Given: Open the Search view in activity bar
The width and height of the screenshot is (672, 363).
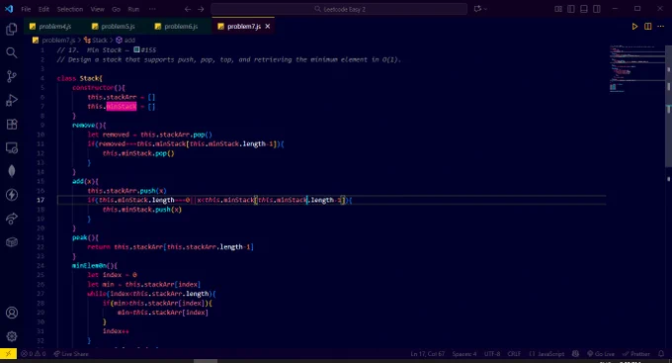Looking at the screenshot, I should tap(12, 52).
